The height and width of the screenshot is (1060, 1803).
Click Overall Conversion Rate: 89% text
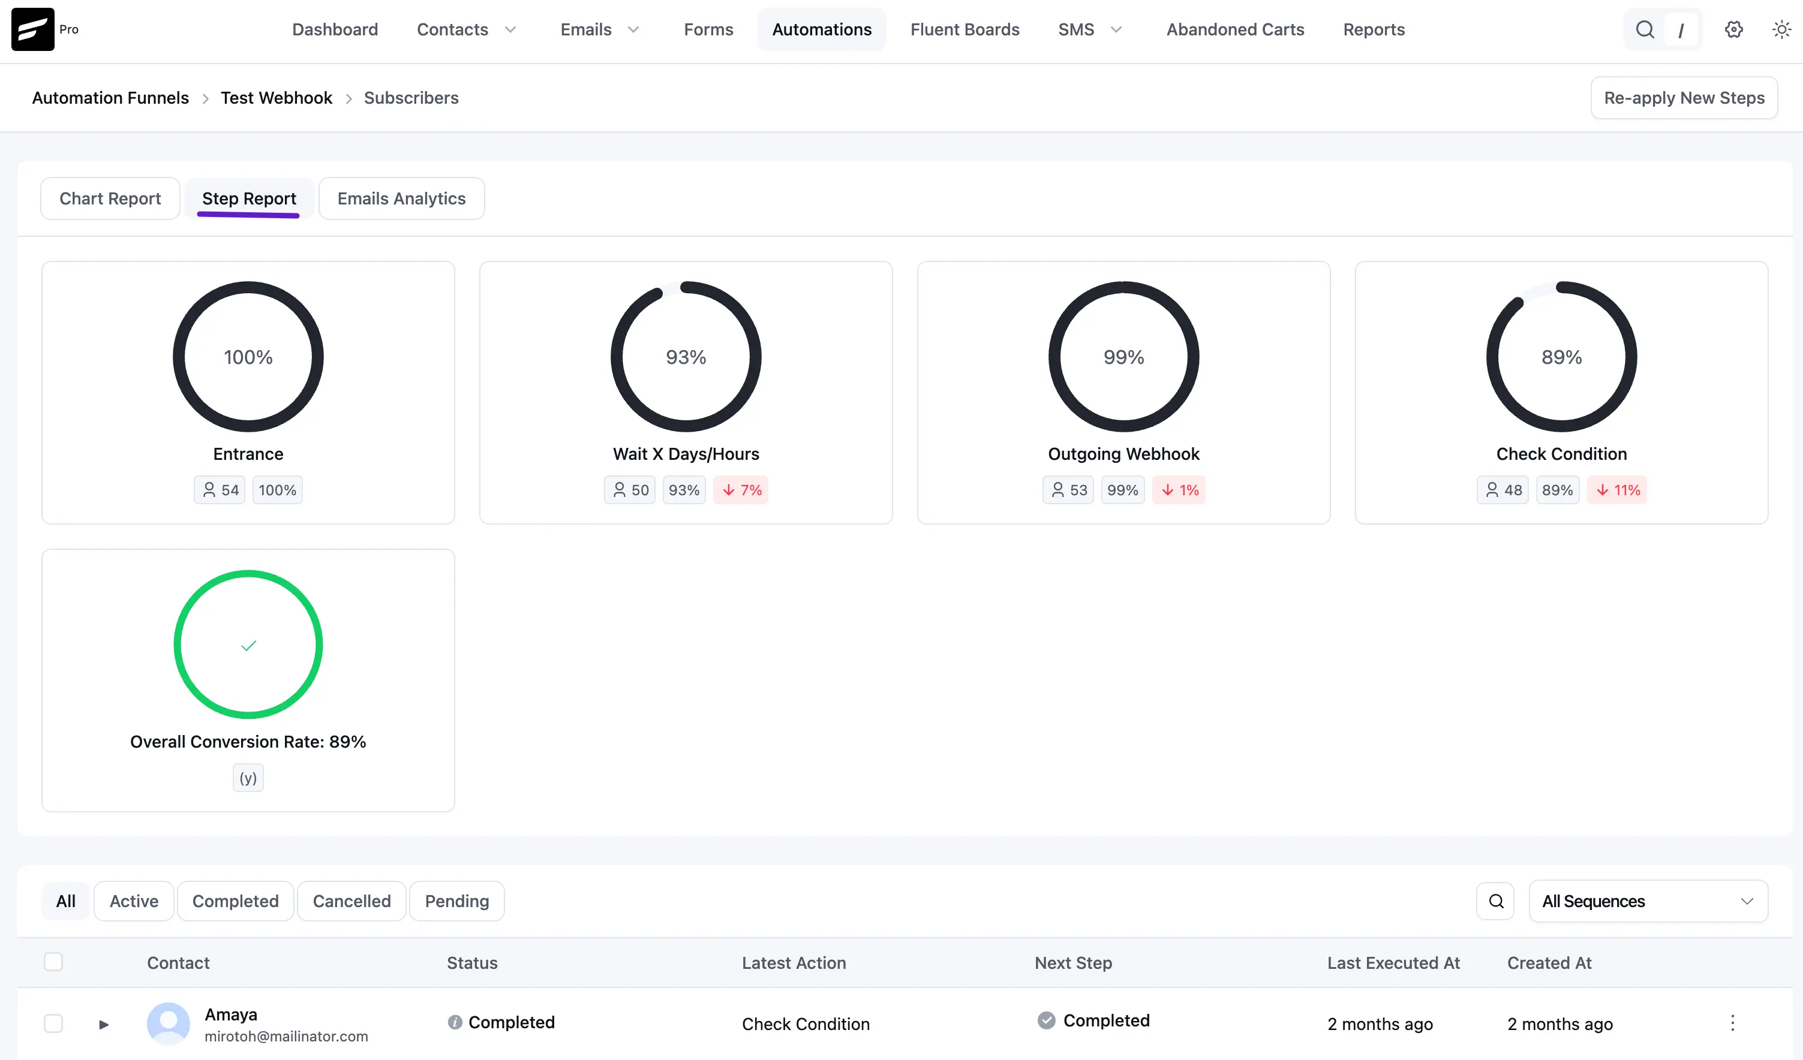point(248,742)
